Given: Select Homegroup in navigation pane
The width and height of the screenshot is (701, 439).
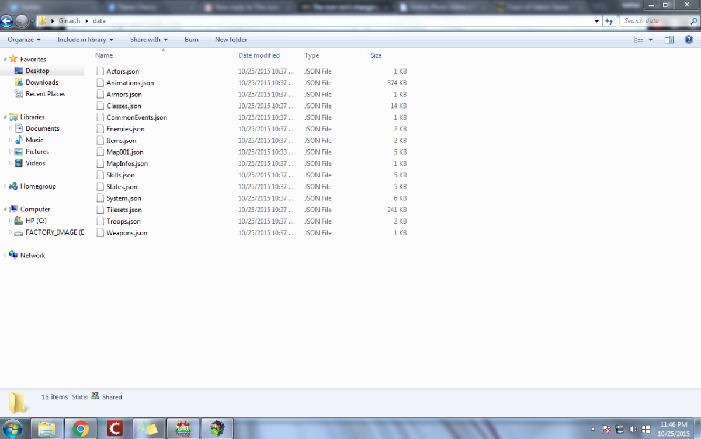Looking at the screenshot, I should coord(38,186).
